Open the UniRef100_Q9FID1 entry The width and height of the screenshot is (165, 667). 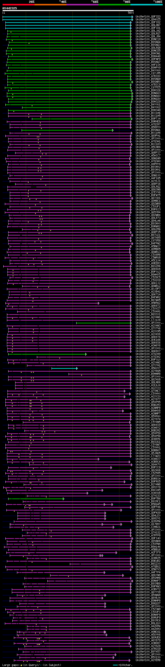click(148, 28)
